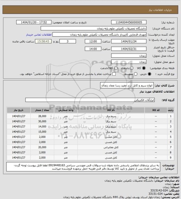The width and height of the screenshot is (181, 199).
Task: Click quantity 28,000 in row 1
Action: (42, 116)
